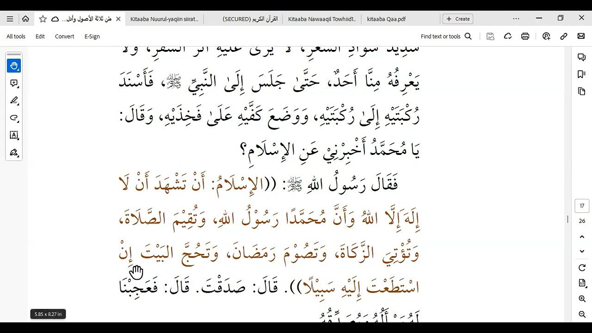Choose the add comment tool
592x333 pixels.
tap(14, 83)
